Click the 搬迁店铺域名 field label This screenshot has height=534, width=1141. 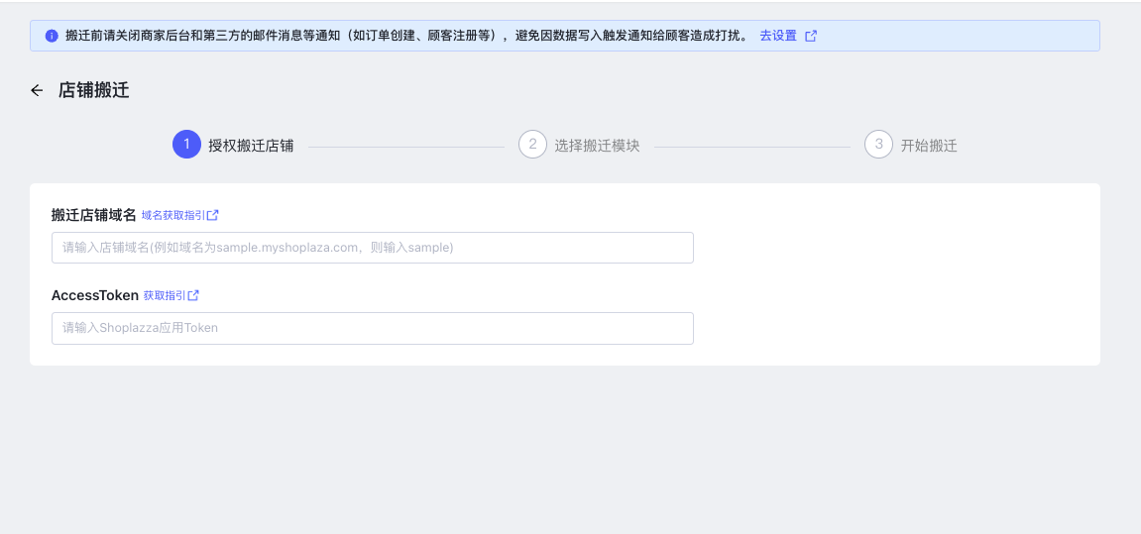(93, 215)
